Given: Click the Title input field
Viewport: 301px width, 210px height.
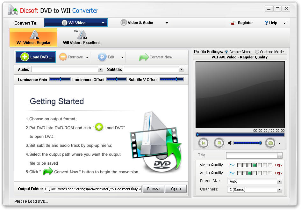Looking at the screenshot, I should 252,155.
